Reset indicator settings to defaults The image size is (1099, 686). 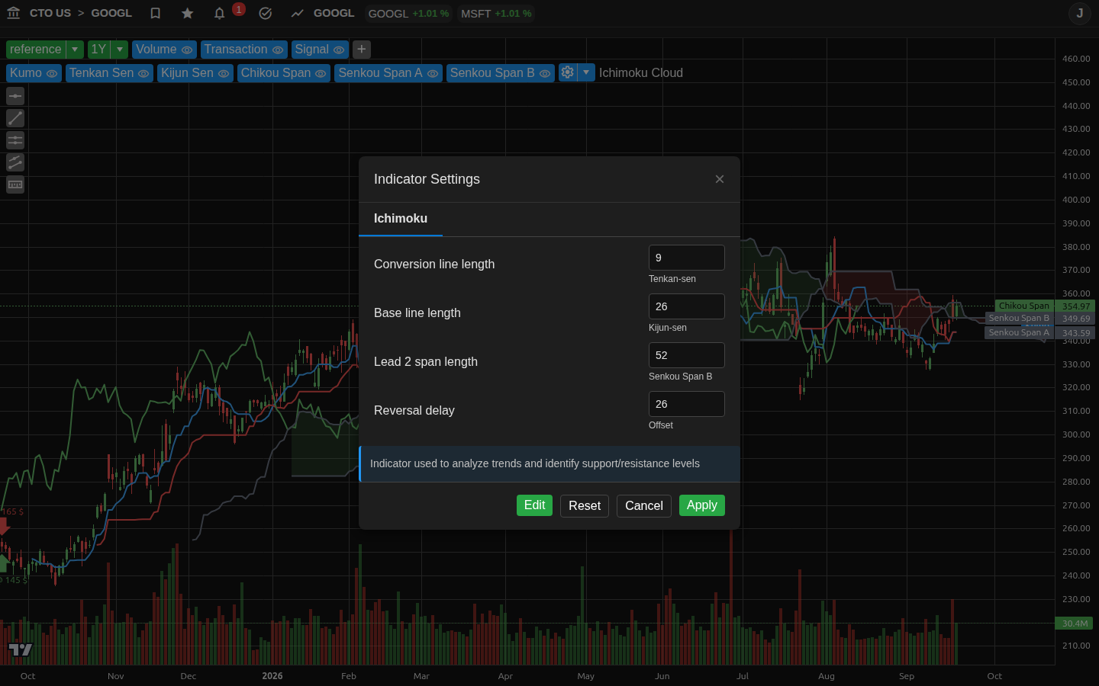585,506
